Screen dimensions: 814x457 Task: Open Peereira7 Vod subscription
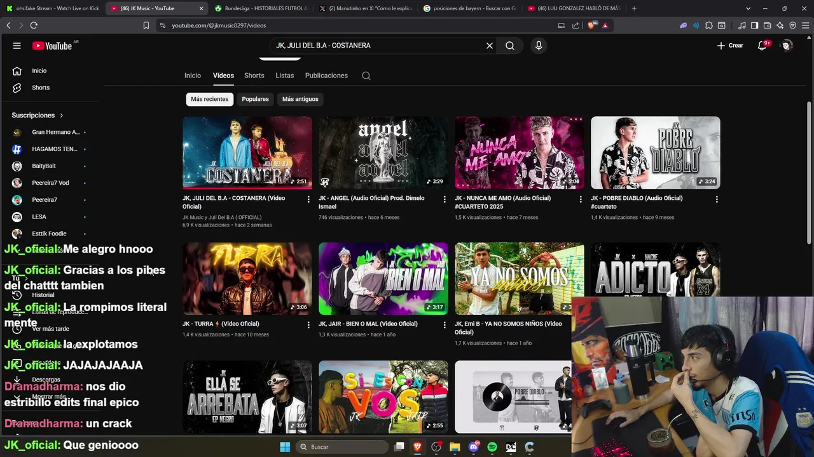coord(50,183)
